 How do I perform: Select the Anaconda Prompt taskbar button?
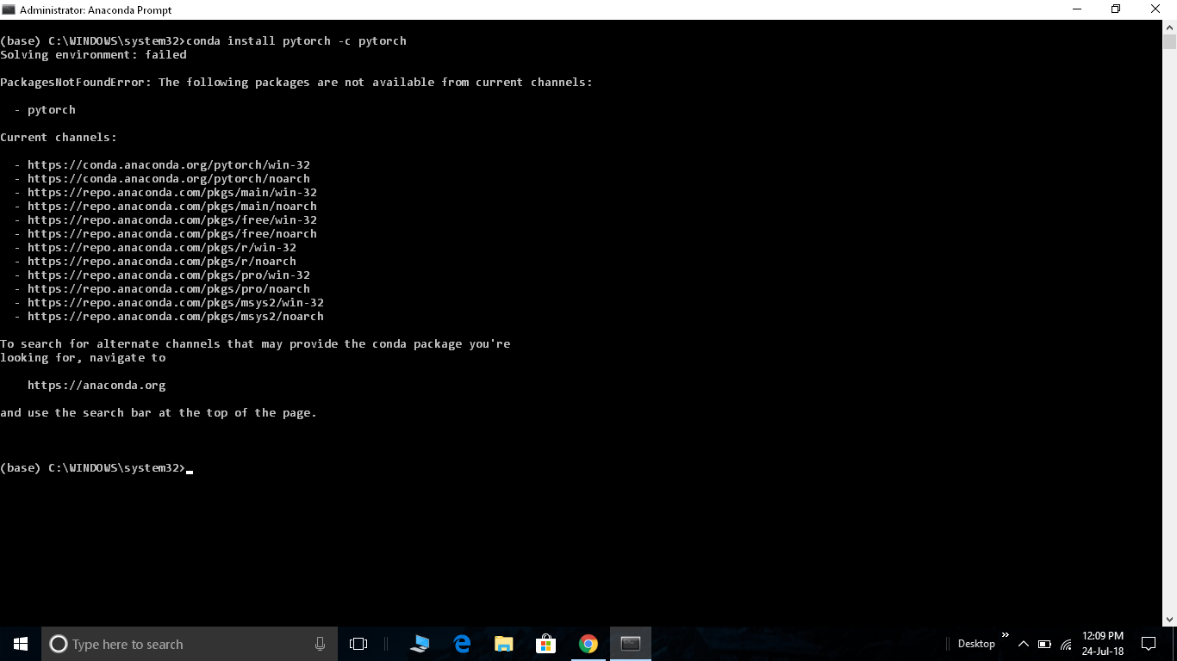coord(631,644)
